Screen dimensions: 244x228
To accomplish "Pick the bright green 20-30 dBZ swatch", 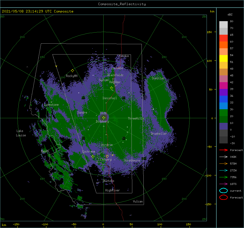I will pos(223,113).
